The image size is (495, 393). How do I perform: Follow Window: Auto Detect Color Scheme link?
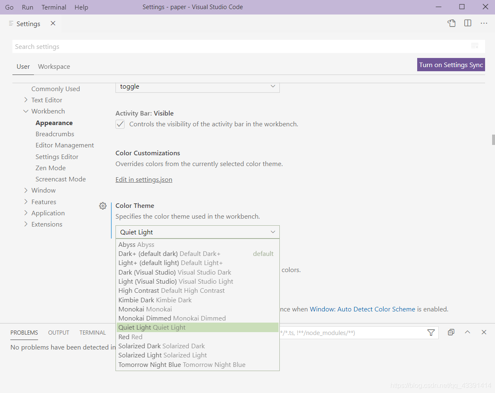tap(363, 309)
